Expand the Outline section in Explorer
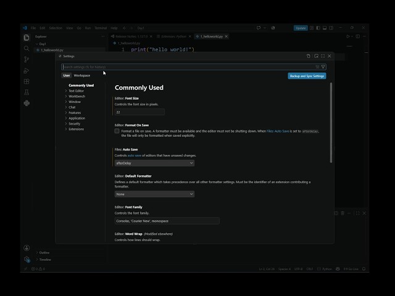Viewport: 395px width, 296px height. tap(44, 252)
